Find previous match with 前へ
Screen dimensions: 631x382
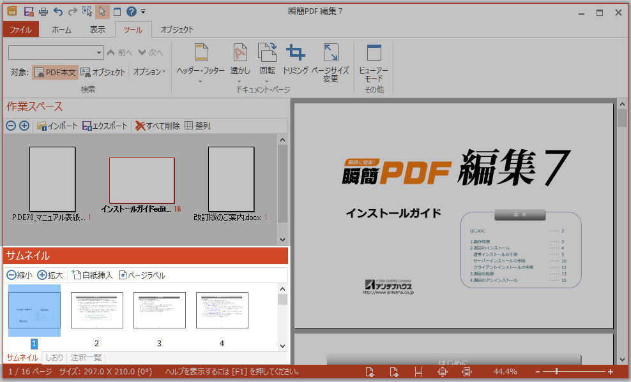pos(120,53)
